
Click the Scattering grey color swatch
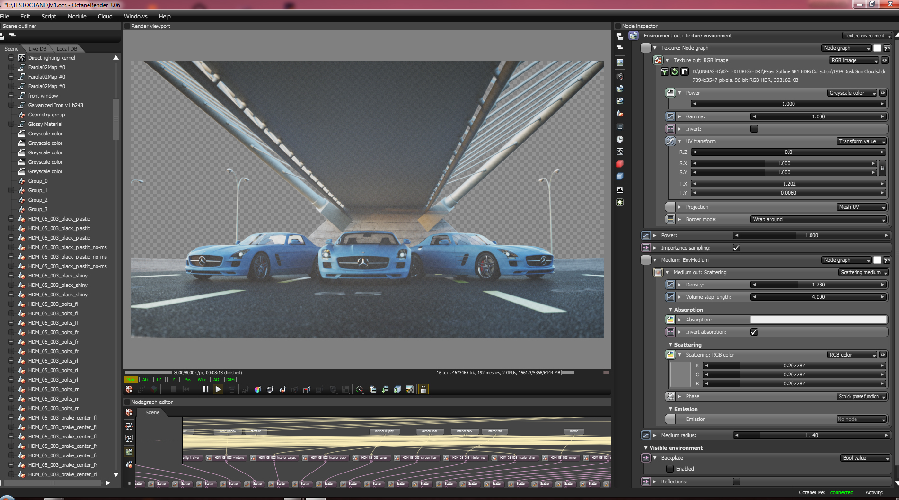(x=680, y=375)
